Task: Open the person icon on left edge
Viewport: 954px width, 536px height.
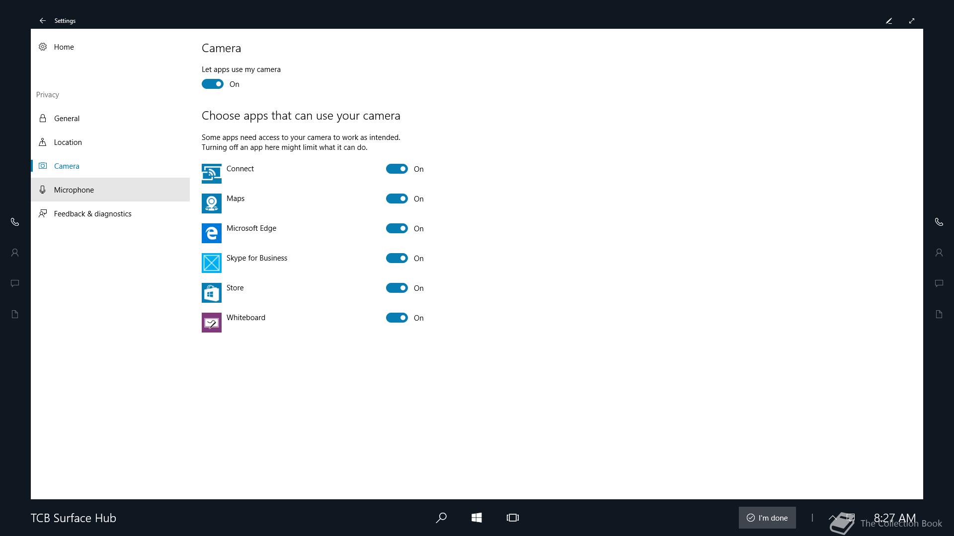Action: [x=15, y=253]
